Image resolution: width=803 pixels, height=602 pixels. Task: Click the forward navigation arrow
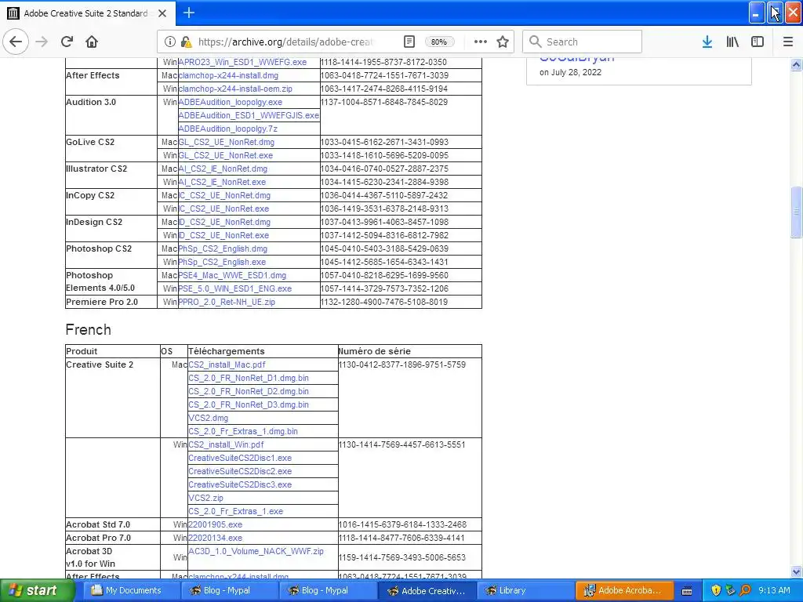click(42, 42)
